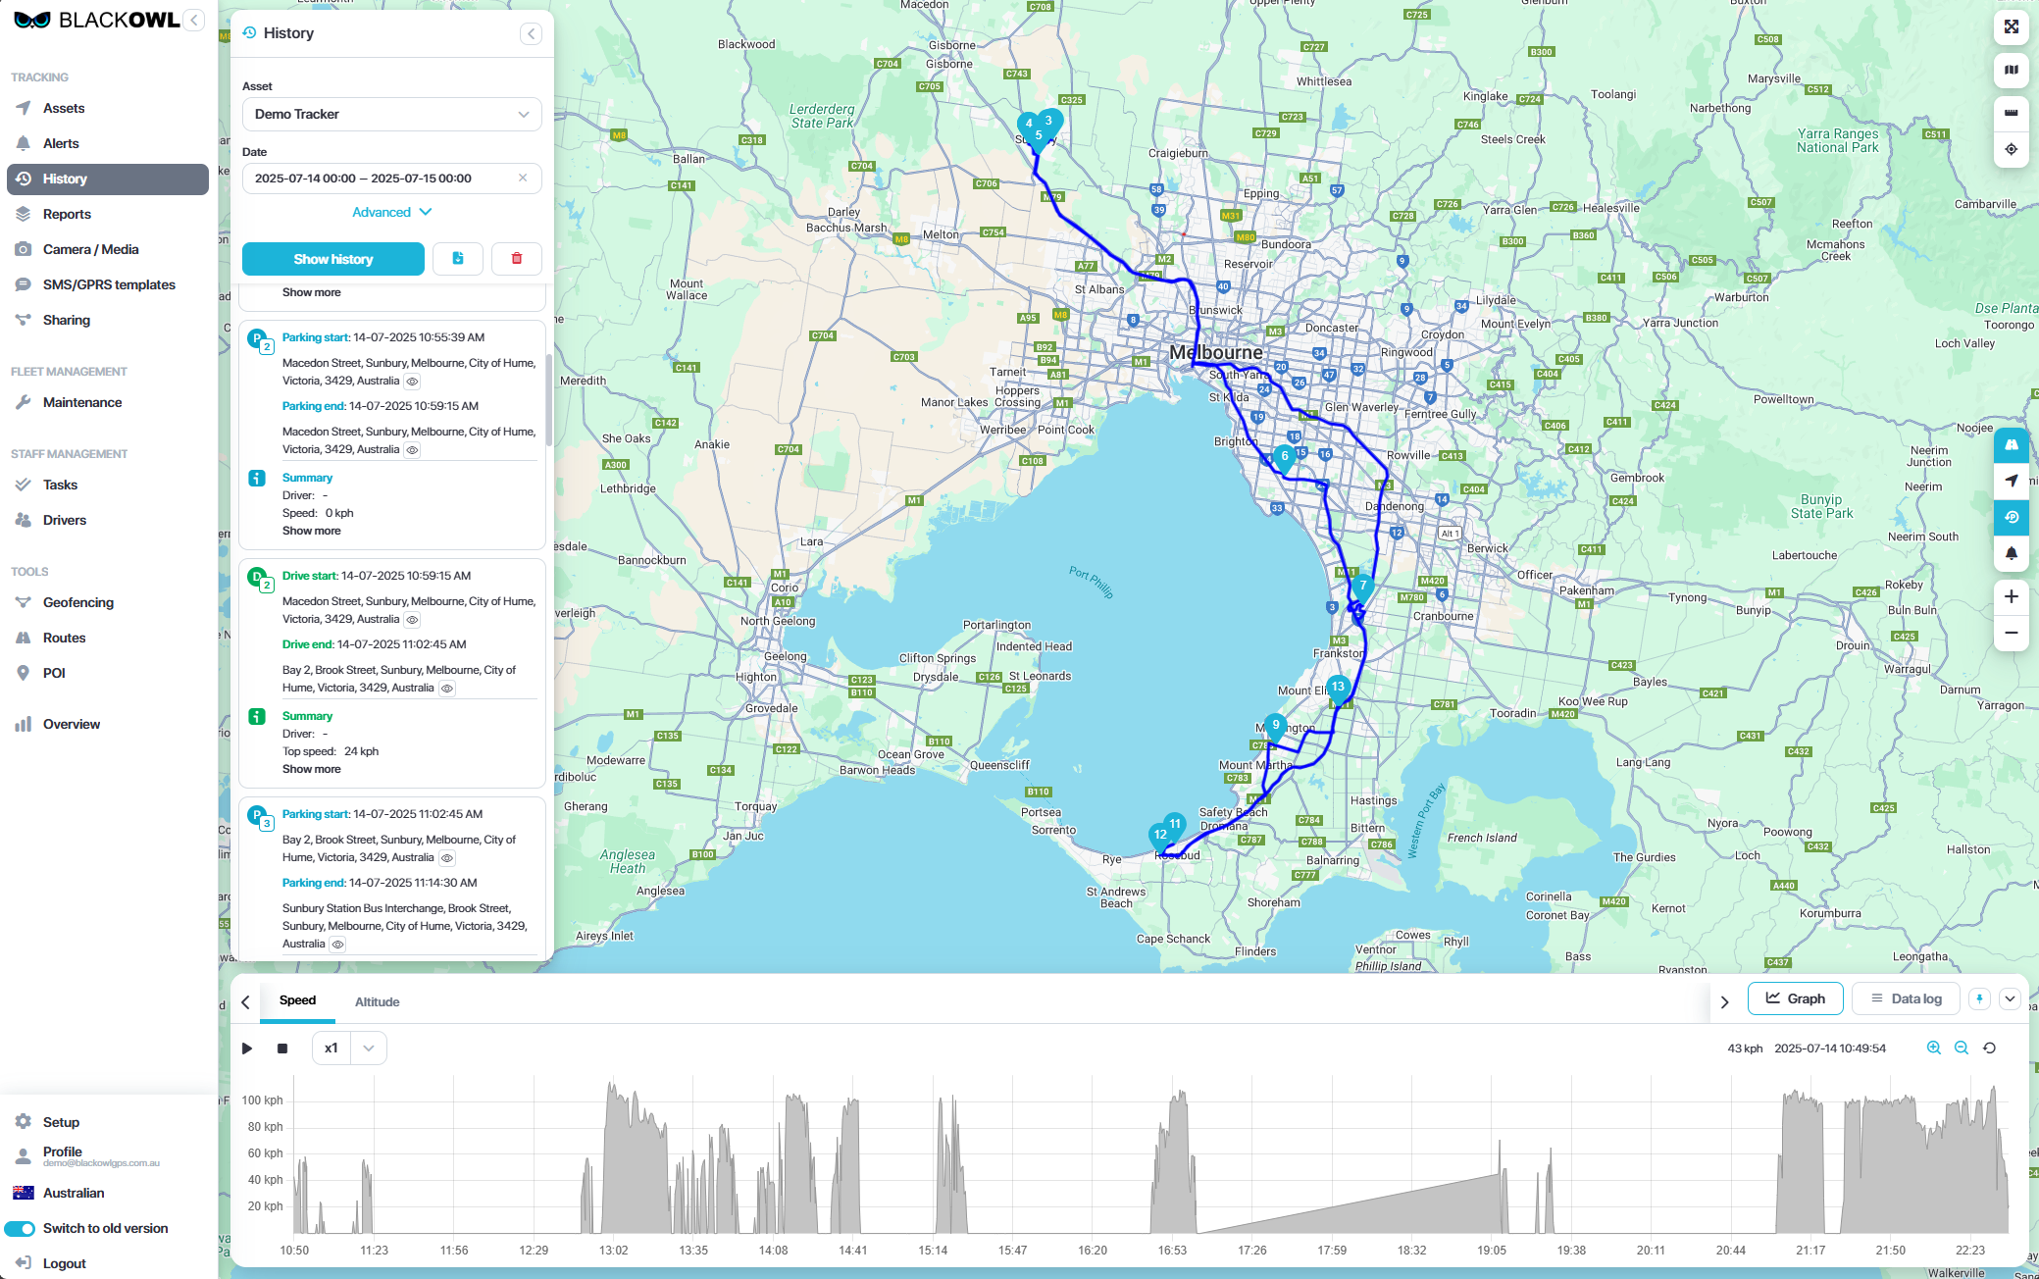Click the graph zoom in magnifier

click(x=1933, y=1048)
